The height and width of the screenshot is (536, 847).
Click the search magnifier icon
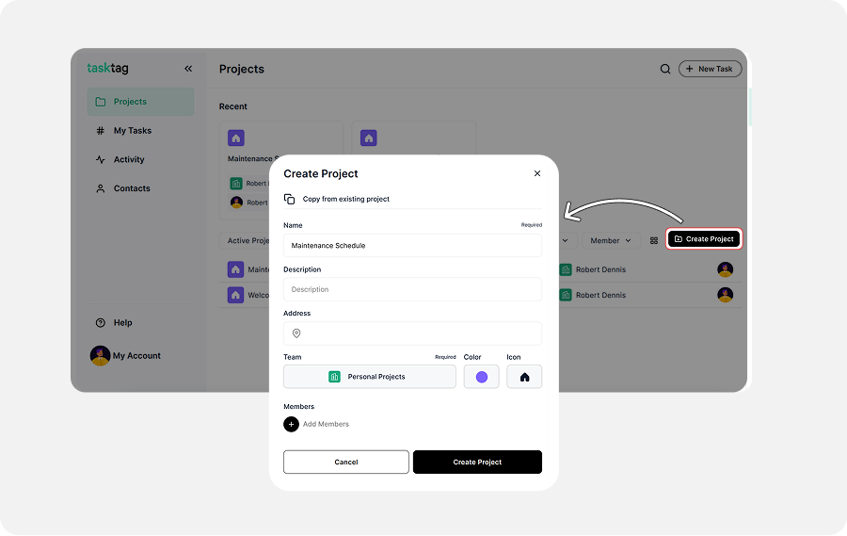pos(665,69)
